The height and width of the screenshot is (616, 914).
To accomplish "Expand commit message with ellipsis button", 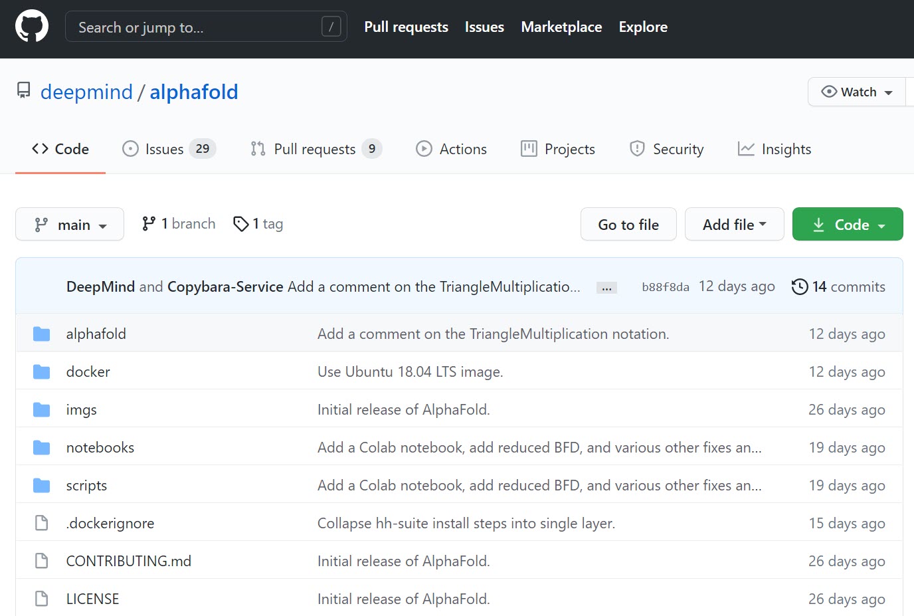I will [x=606, y=288].
